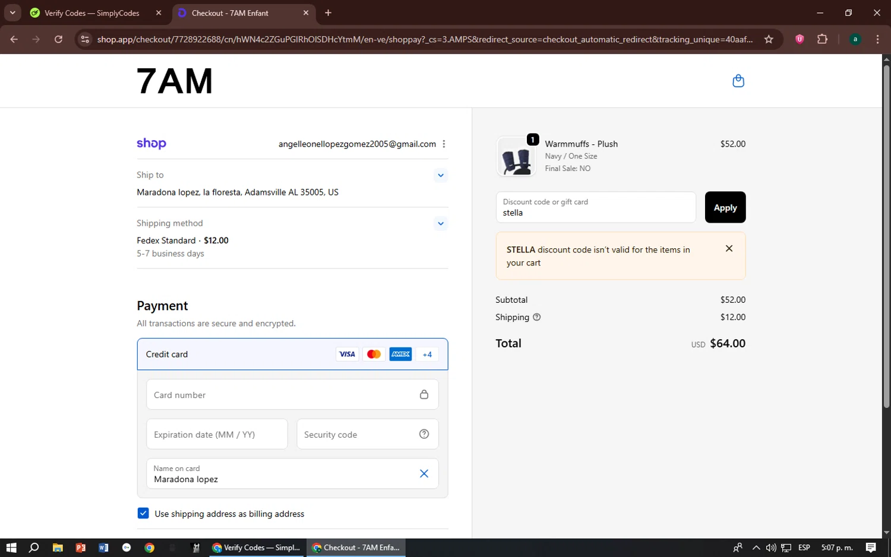Click the Expiration date field
The height and width of the screenshot is (557, 891).
click(217, 434)
